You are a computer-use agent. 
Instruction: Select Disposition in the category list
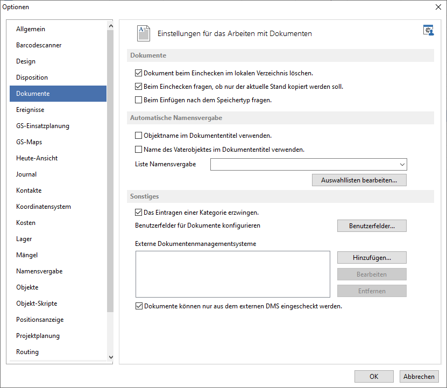click(x=58, y=77)
